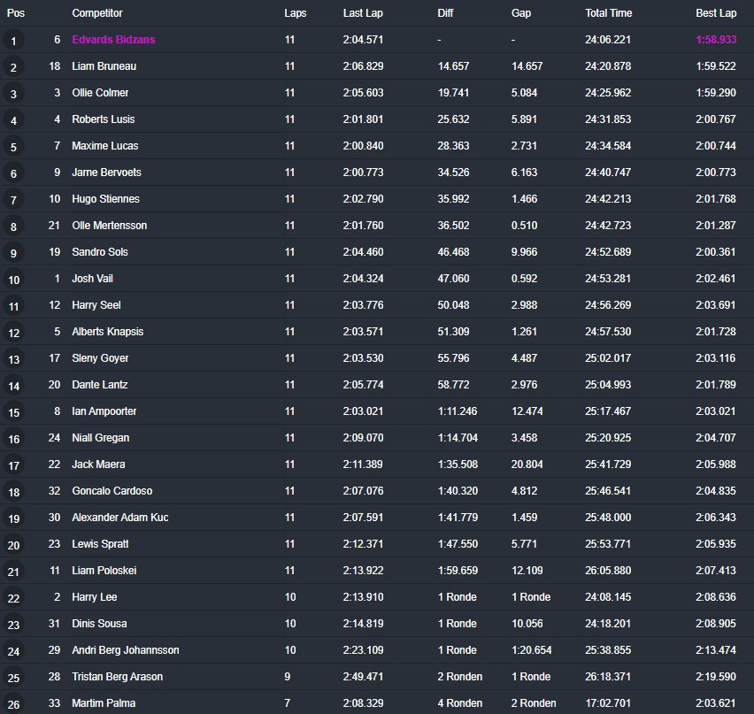
Task: Select competitor Andri Berg Johannsson
Action: coord(126,650)
